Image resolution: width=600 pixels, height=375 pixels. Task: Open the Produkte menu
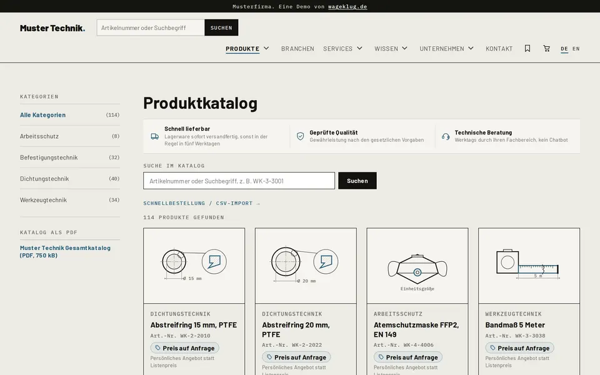(242, 49)
